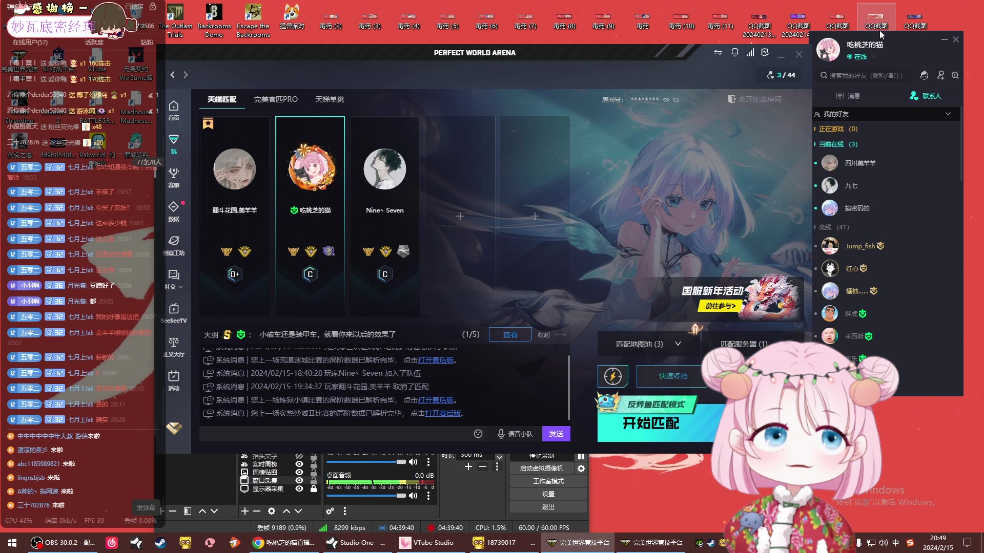The image size is (984, 553).
Task: Collapse the 当前在线 (3) group
Action: [838, 144]
